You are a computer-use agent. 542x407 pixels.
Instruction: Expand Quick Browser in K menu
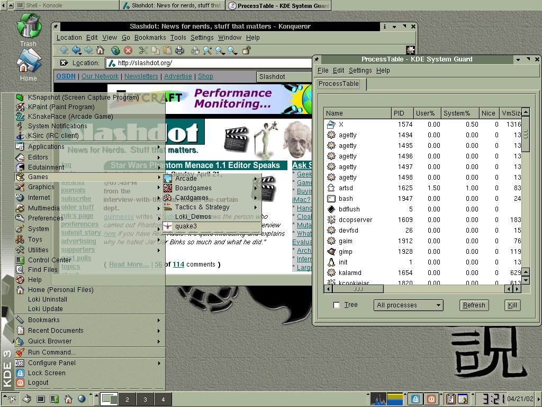[89, 341]
